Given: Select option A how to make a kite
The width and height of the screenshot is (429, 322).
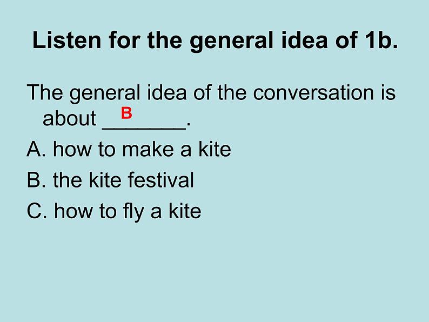Looking at the screenshot, I should pyautogui.click(x=129, y=149).
